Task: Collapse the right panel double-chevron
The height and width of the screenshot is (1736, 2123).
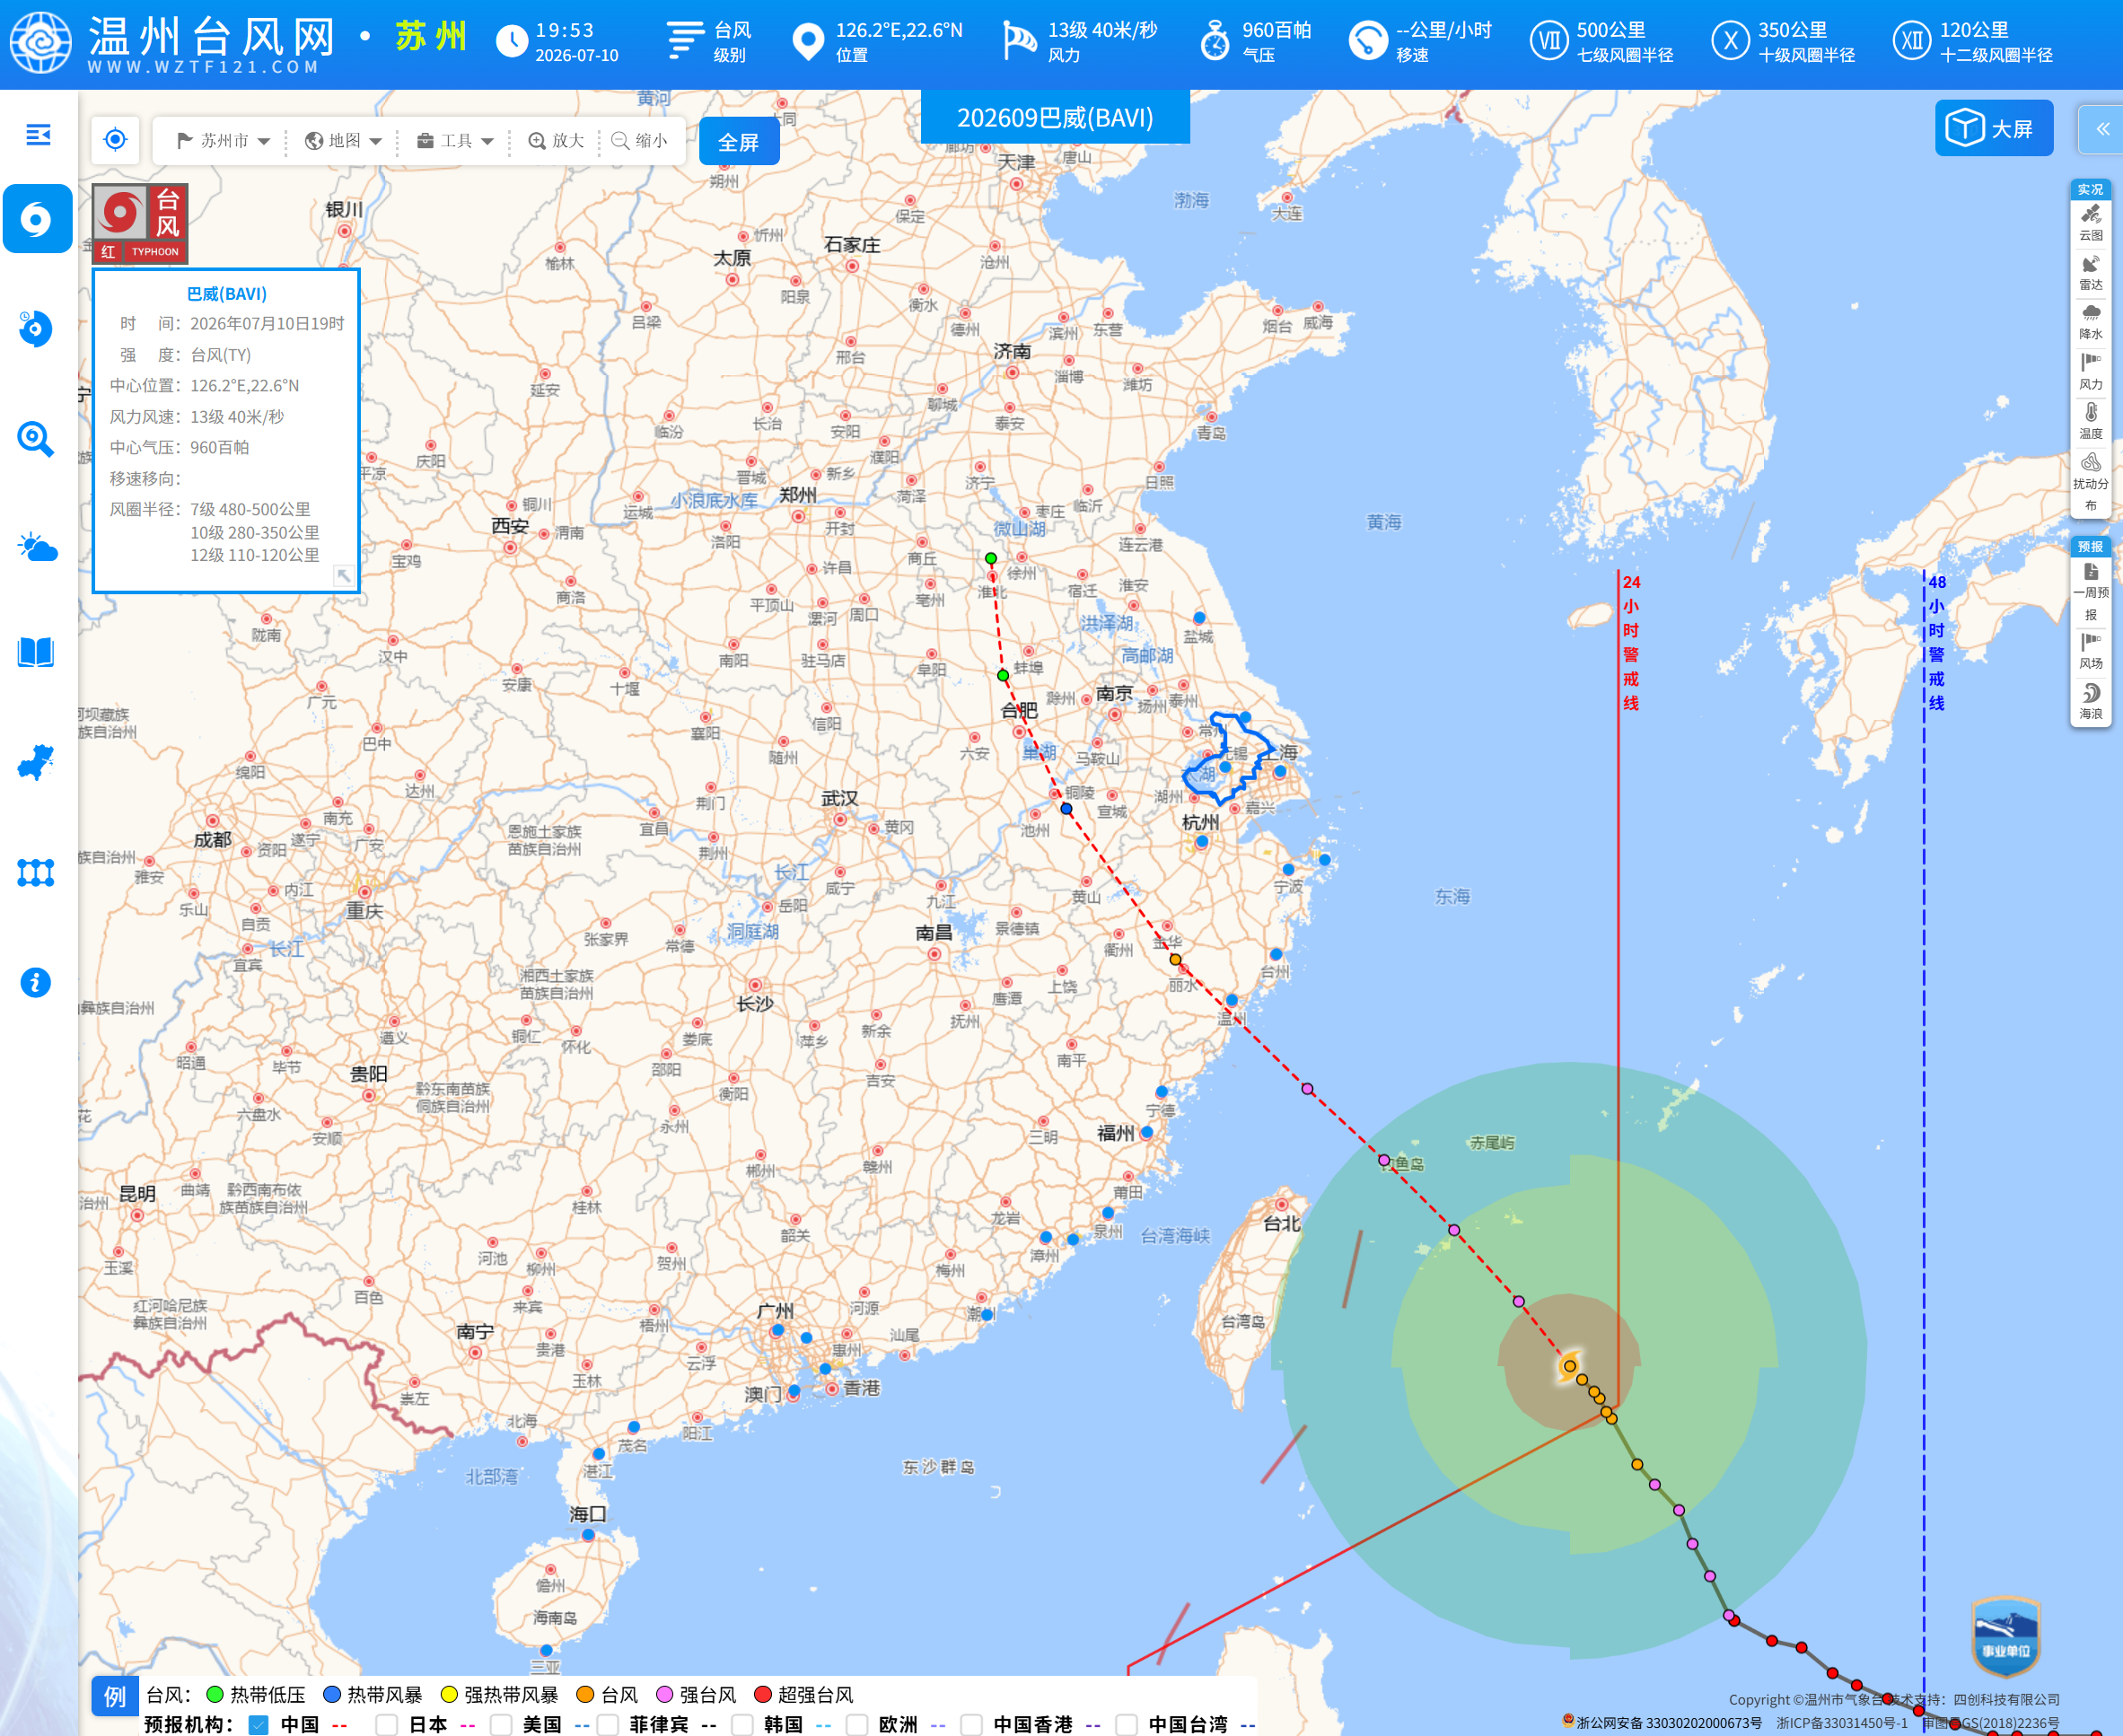Action: pos(2102,129)
